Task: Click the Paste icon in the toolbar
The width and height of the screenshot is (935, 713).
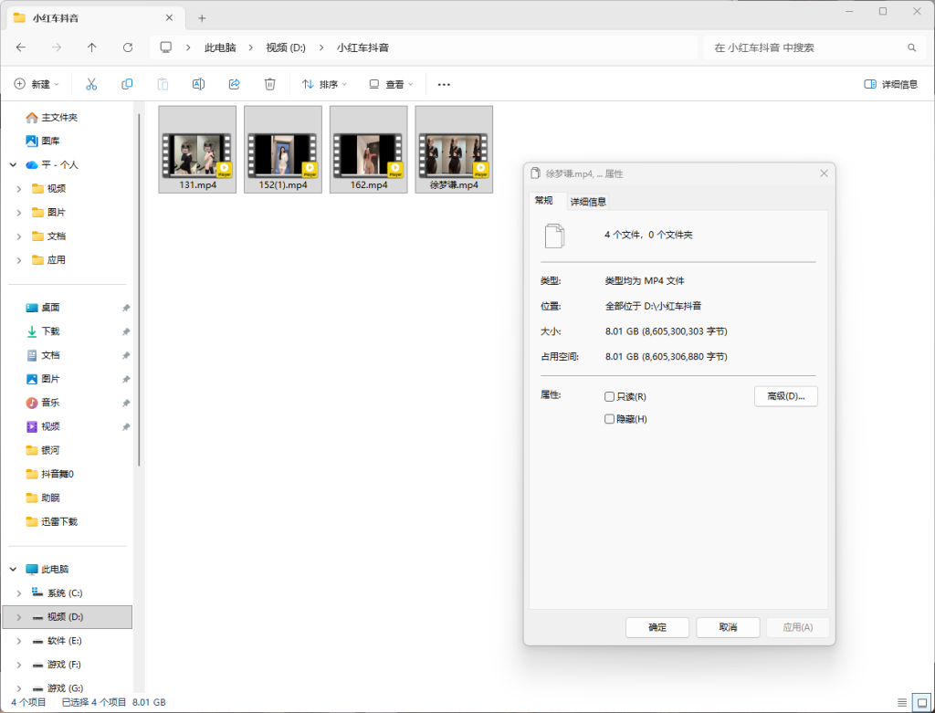Action: [163, 83]
